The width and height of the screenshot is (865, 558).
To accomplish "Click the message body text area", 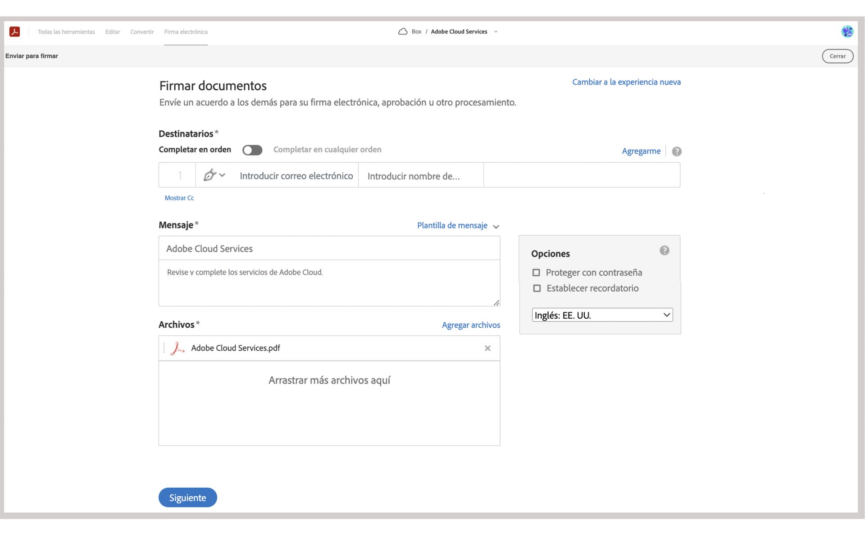I will pyautogui.click(x=329, y=283).
